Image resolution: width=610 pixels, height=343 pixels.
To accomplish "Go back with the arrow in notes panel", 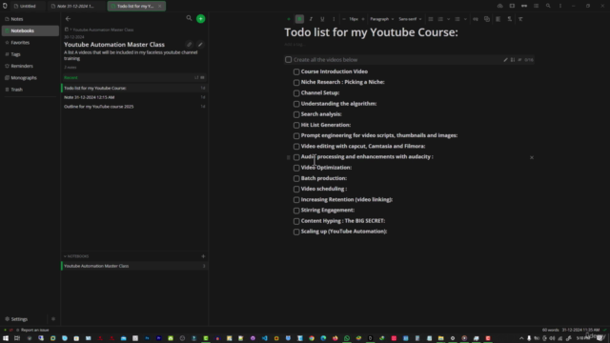I will click(68, 19).
